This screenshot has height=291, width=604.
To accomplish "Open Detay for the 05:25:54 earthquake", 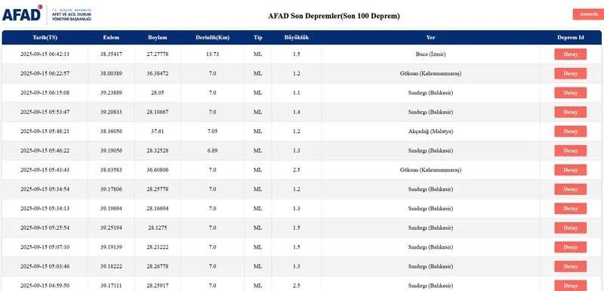I will [571, 228].
